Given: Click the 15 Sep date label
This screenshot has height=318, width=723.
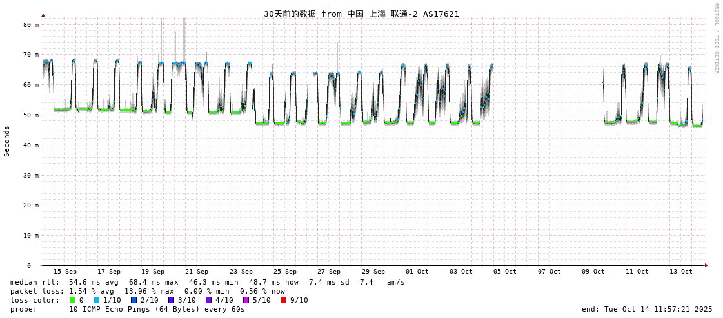Looking at the screenshot, I should click(64, 272).
